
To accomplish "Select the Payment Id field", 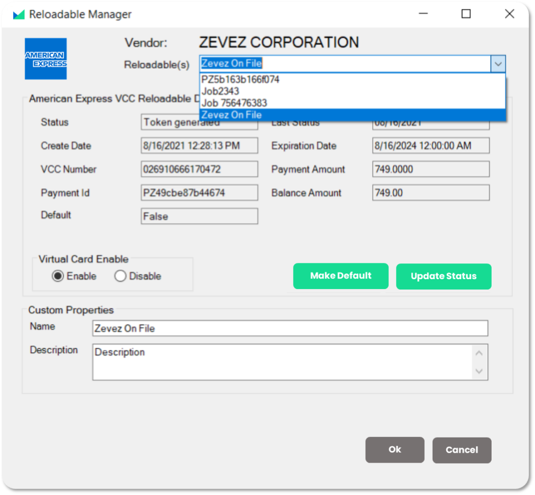I will (199, 193).
